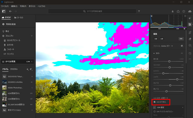The width and height of the screenshot is (193, 118).
Task: Click the share export icon
Action: [178, 11]
